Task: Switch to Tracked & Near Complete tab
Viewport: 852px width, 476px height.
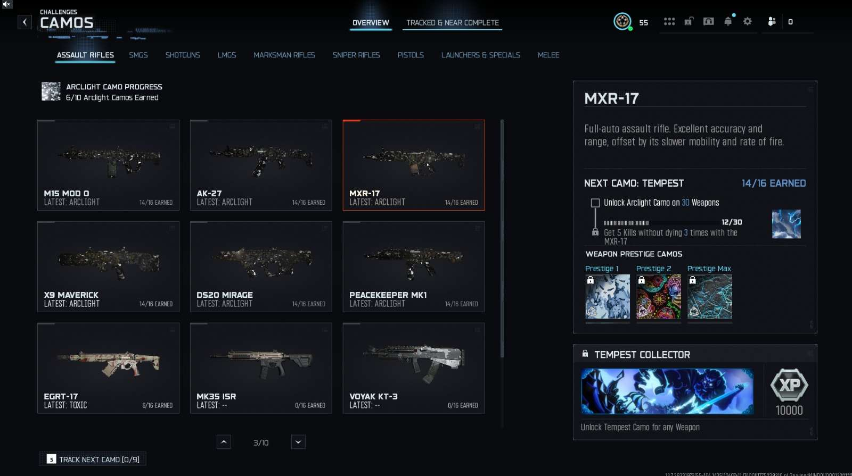Action: pos(453,23)
